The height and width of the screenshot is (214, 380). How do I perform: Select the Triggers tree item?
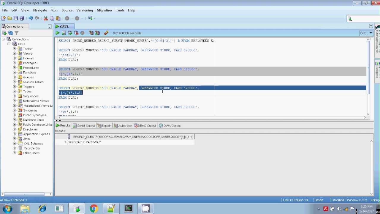pos(29,87)
